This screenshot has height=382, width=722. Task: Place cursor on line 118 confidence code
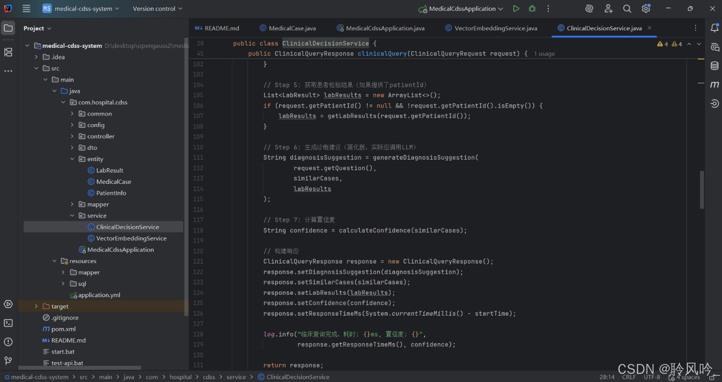point(365,230)
